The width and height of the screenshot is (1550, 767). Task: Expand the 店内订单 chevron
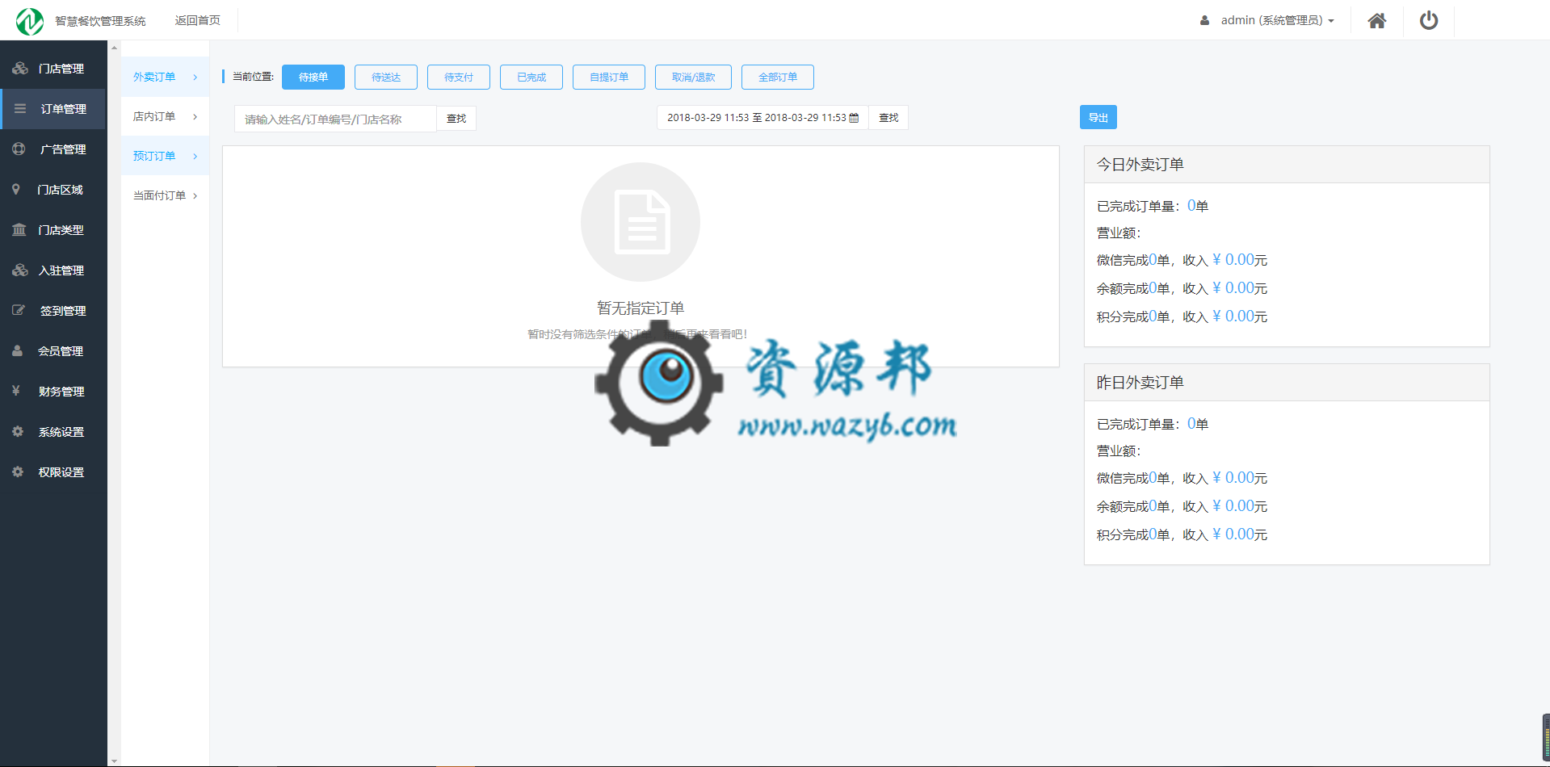(x=195, y=117)
